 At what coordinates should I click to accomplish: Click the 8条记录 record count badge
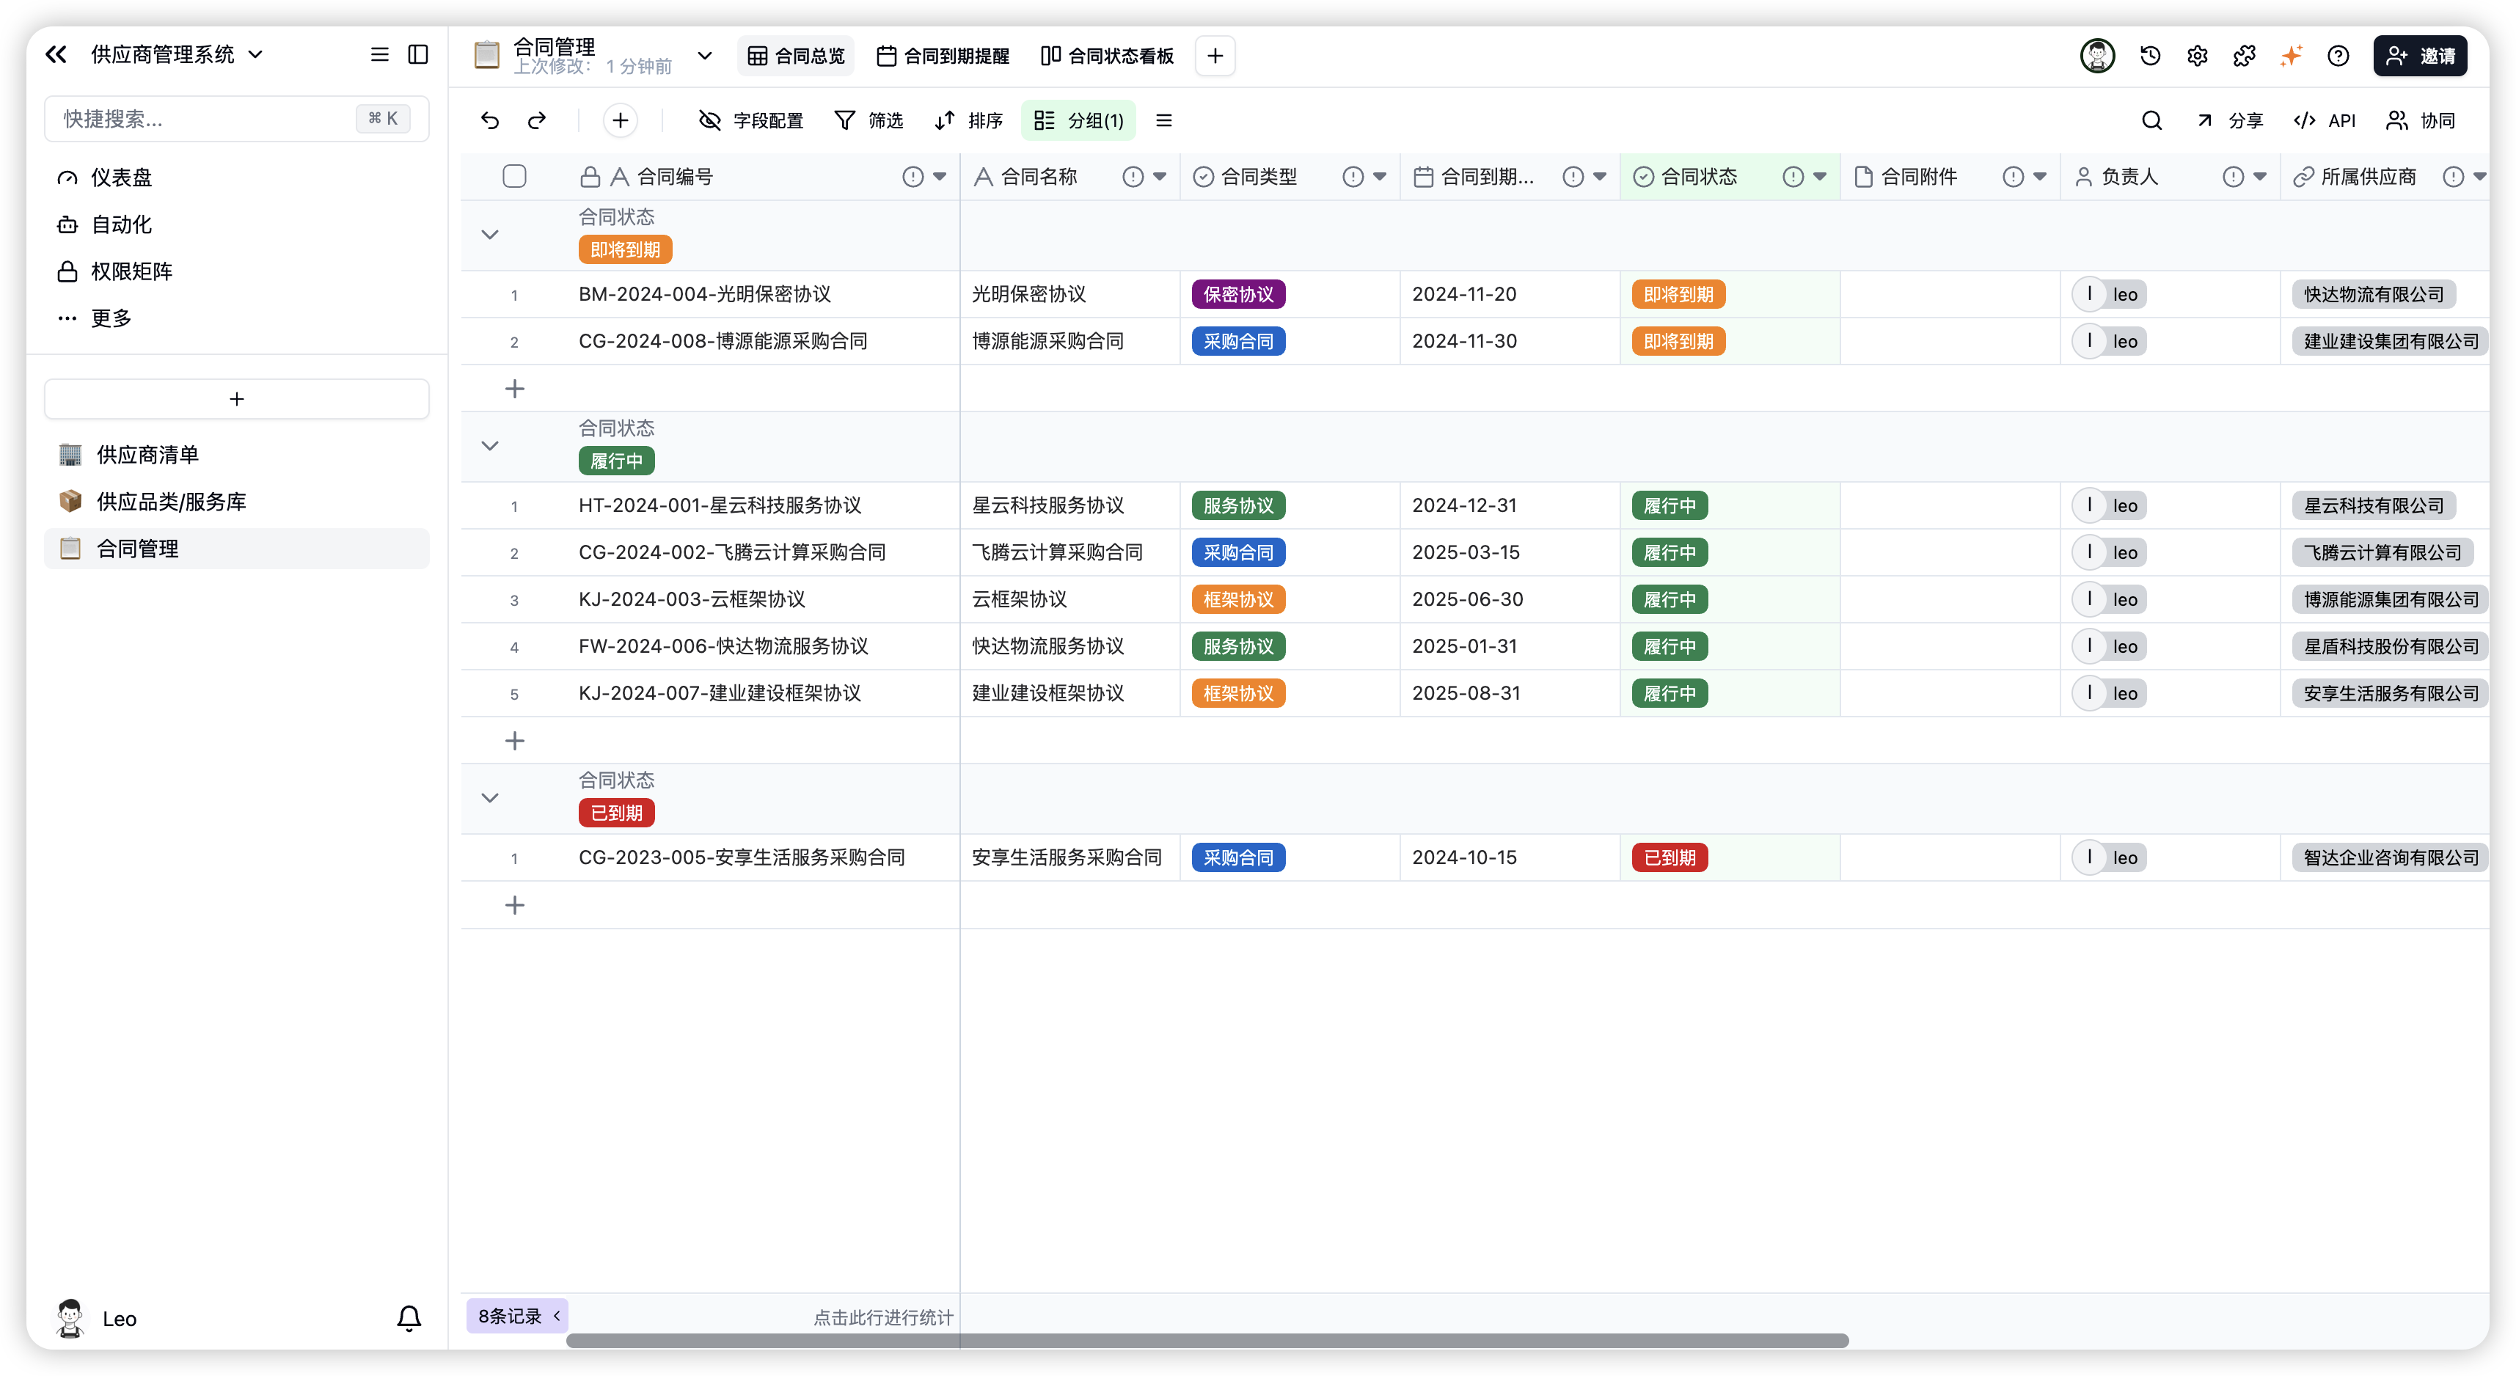click(x=516, y=1315)
